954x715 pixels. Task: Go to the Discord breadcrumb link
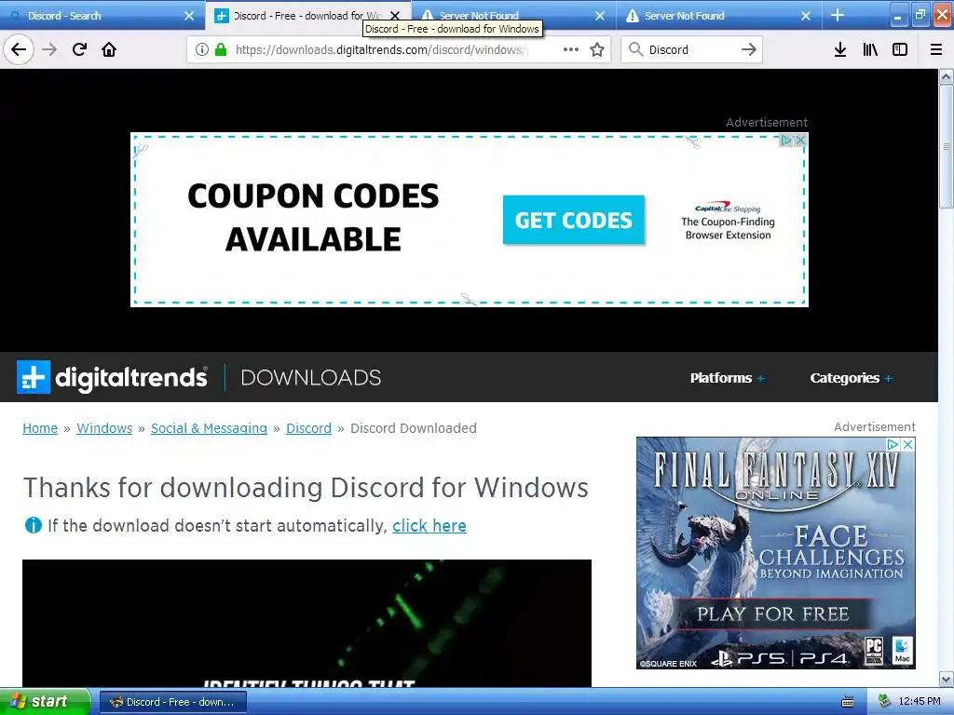point(308,428)
